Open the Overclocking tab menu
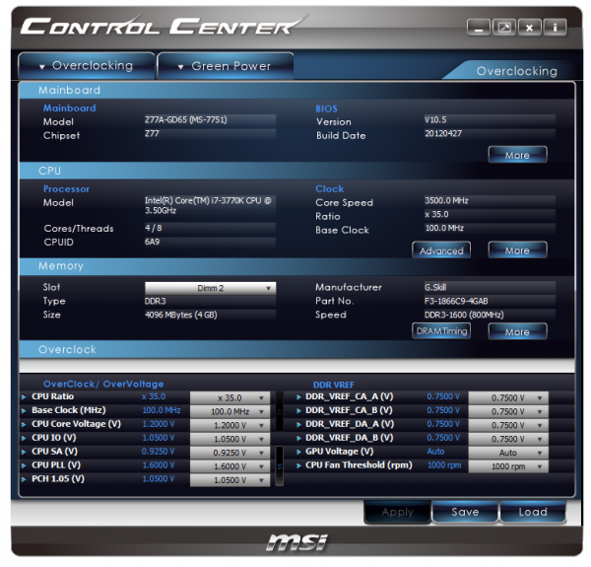591x567 pixels. point(87,66)
